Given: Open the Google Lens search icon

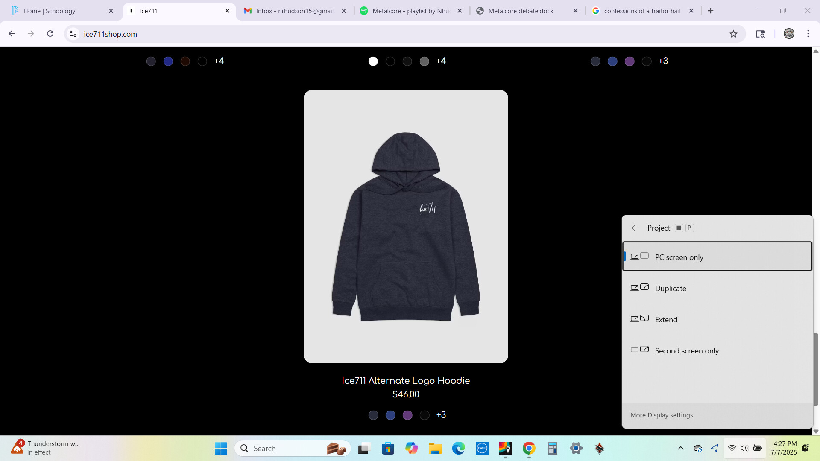Looking at the screenshot, I should pos(760,34).
